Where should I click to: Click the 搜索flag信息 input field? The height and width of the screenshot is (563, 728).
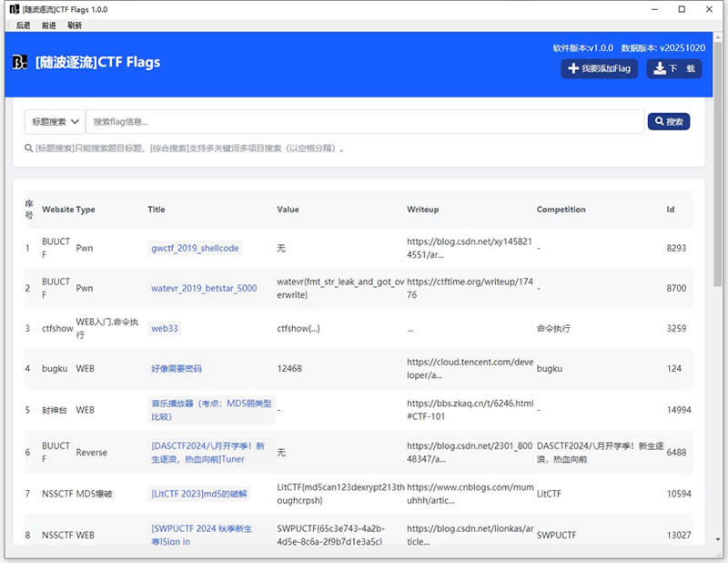pyautogui.click(x=364, y=122)
